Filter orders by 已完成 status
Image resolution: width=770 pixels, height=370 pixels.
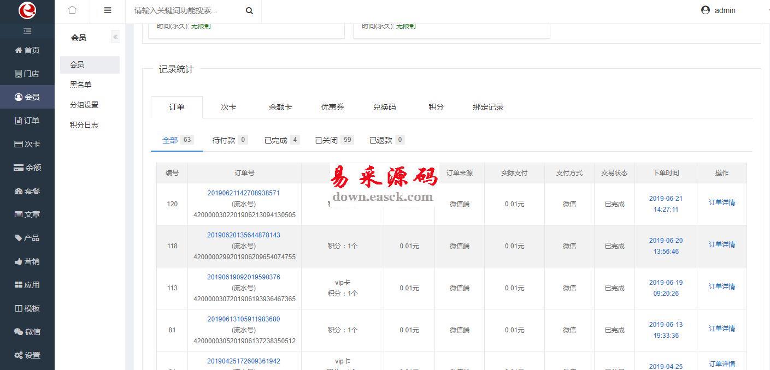(x=281, y=140)
